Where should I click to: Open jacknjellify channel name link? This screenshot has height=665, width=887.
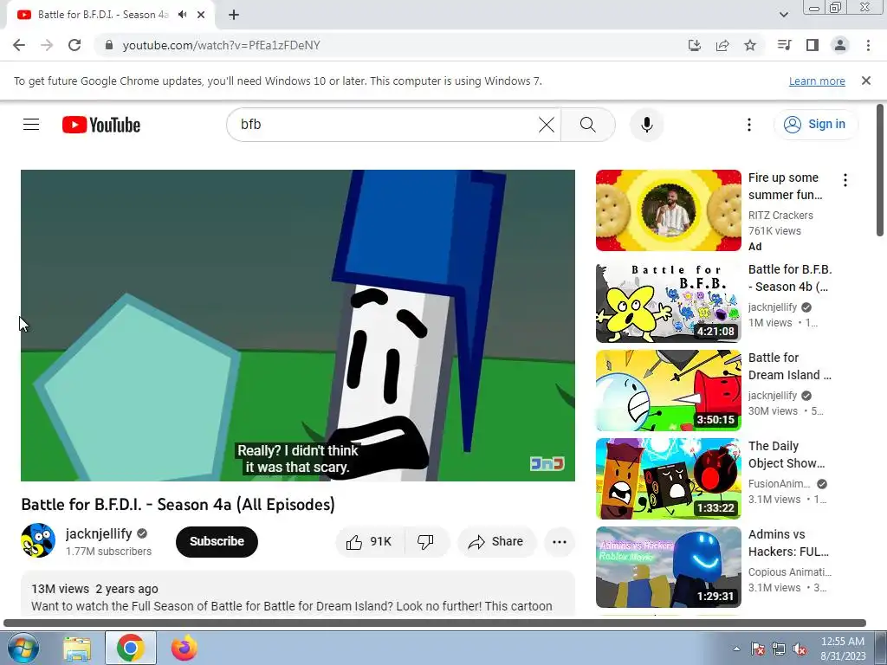pos(99,533)
